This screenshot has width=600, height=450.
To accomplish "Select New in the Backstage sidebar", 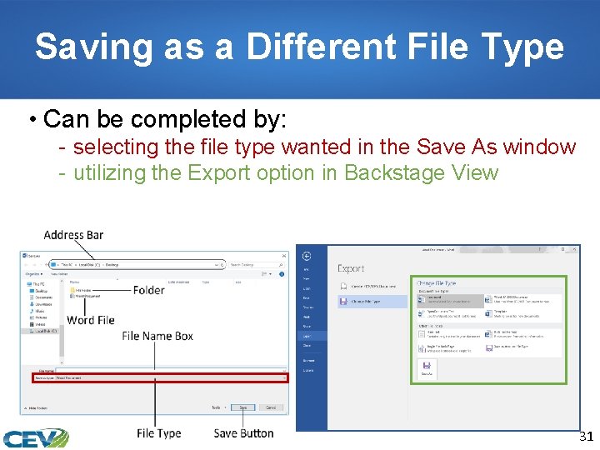I will click(307, 279).
